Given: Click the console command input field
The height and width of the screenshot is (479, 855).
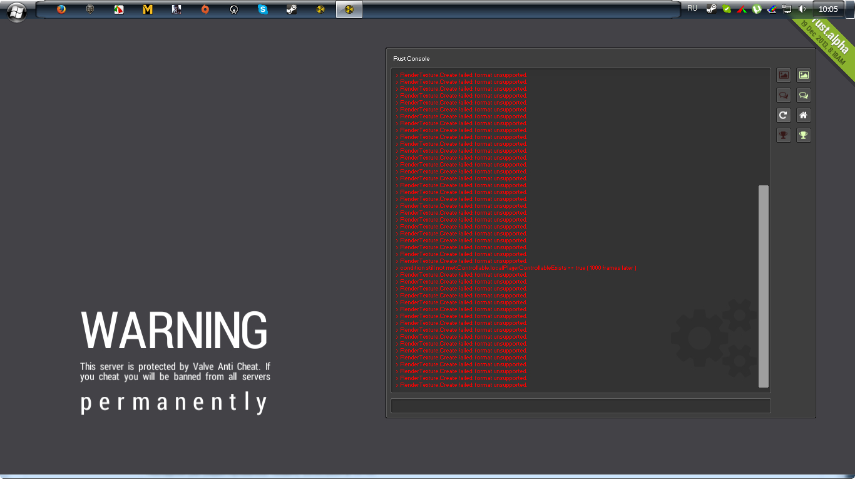Looking at the screenshot, I should click(x=580, y=406).
